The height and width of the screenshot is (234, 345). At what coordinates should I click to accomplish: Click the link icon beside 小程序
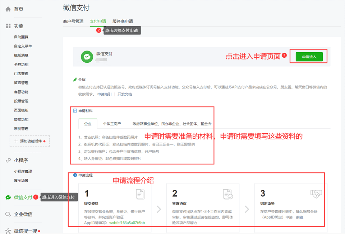pyautogui.click(x=8, y=160)
